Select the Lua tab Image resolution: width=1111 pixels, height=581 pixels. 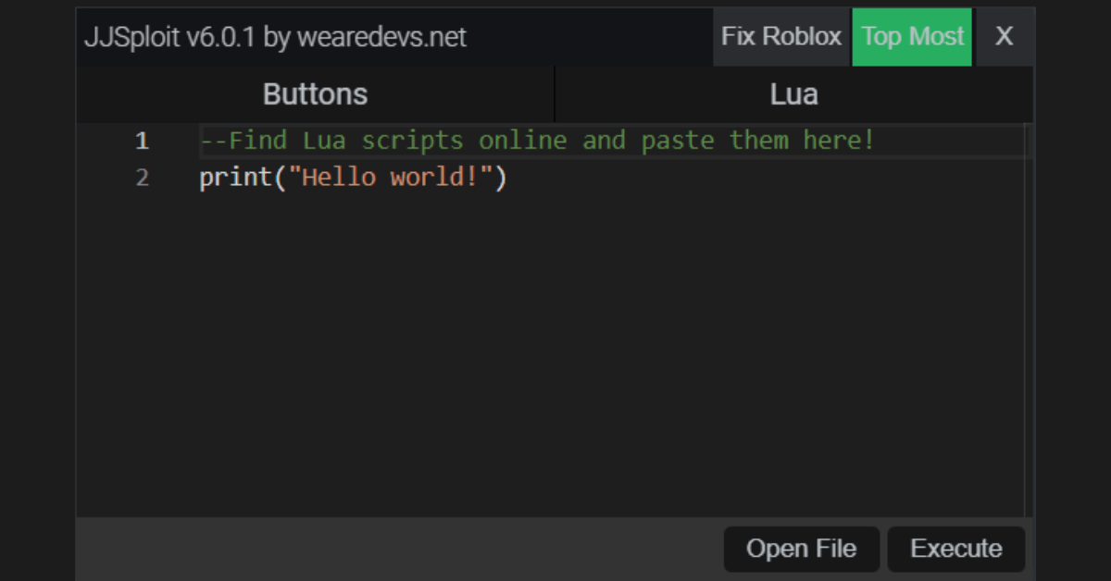point(793,93)
